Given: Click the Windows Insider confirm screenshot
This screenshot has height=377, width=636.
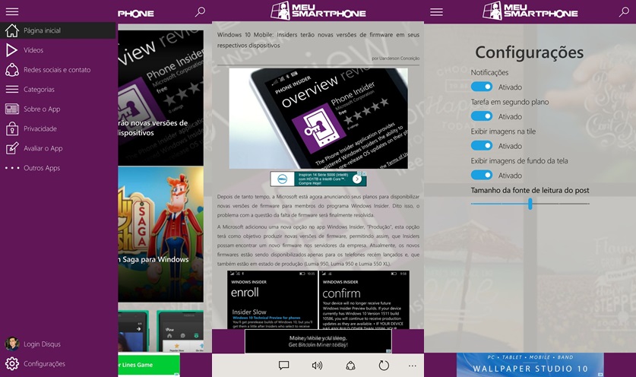Looking at the screenshot, I should pyautogui.click(x=364, y=300).
